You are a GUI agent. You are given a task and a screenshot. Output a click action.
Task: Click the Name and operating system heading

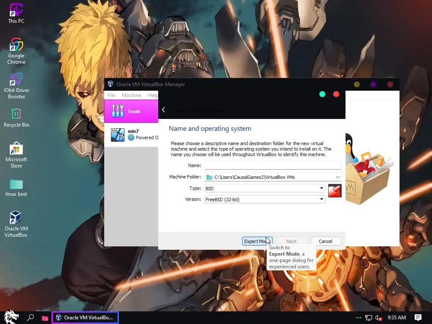pos(210,128)
